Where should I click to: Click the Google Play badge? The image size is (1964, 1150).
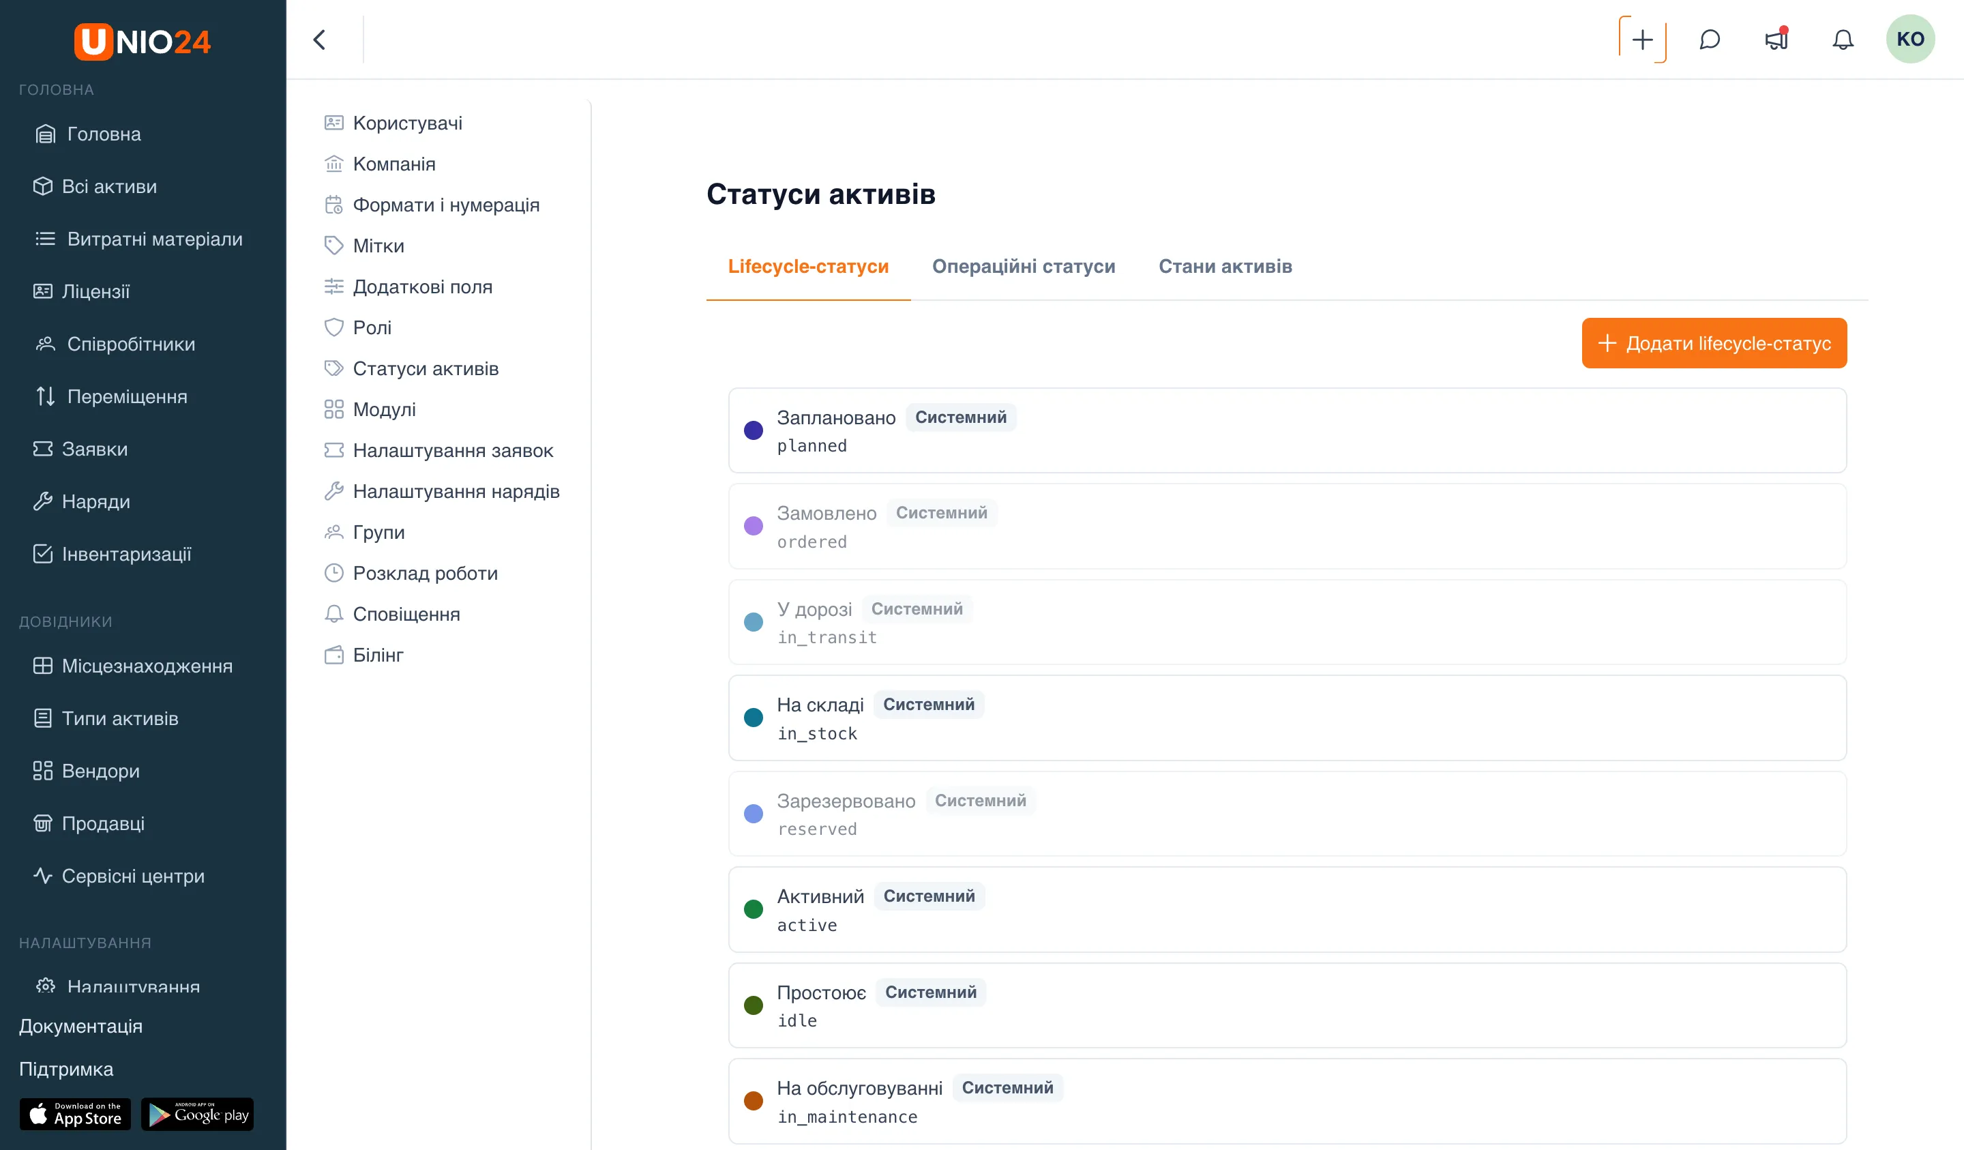pyautogui.click(x=197, y=1113)
